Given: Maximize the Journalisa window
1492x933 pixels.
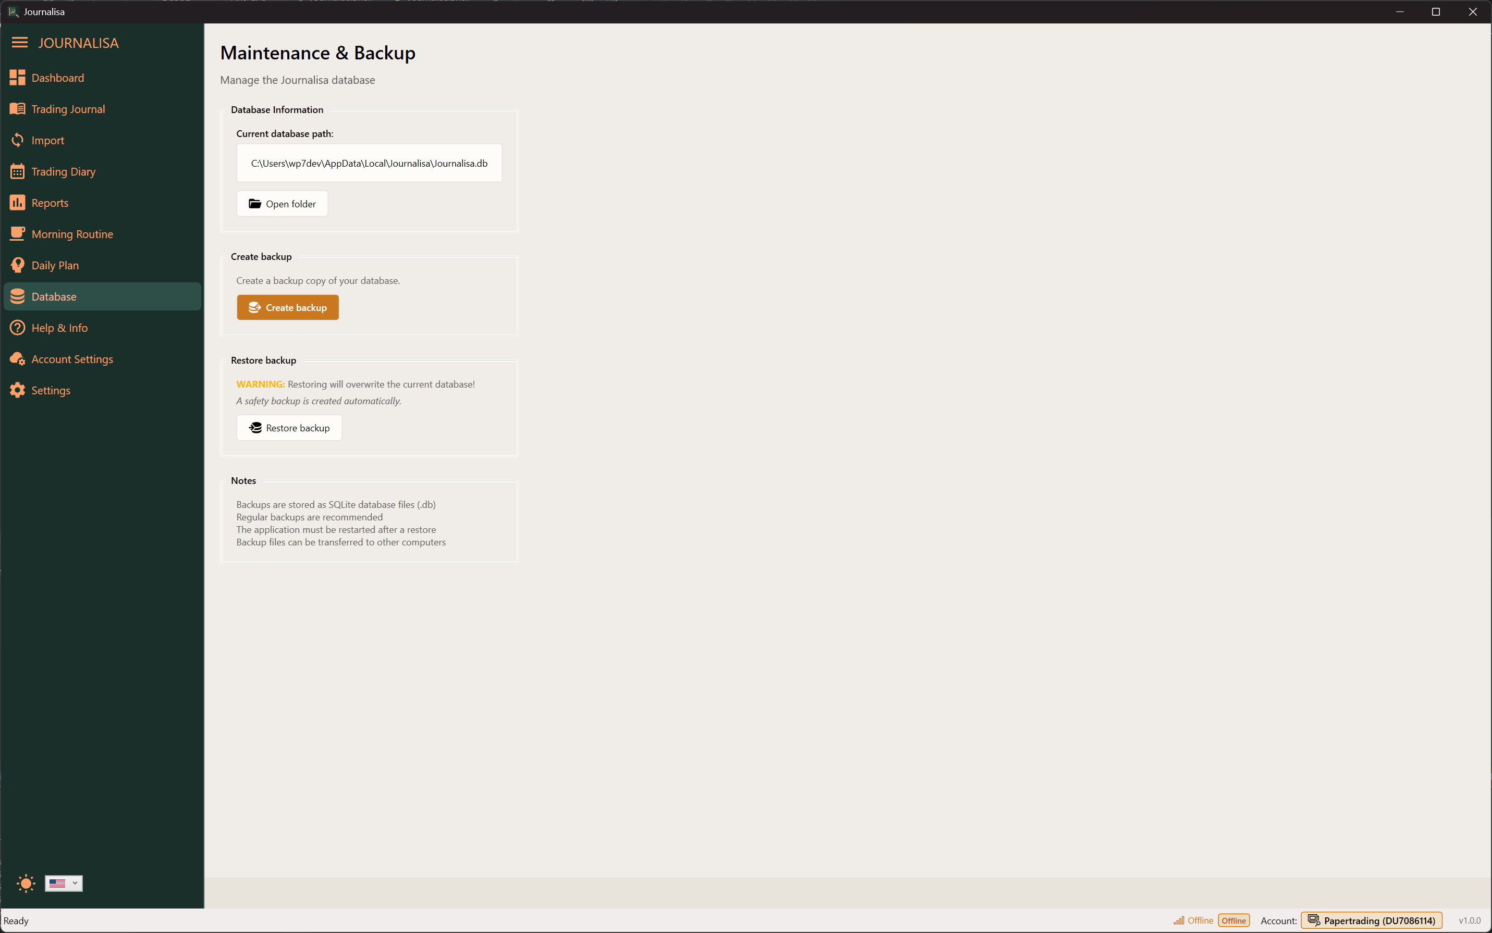Looking at the screenshot, I should click(1436, 12).
